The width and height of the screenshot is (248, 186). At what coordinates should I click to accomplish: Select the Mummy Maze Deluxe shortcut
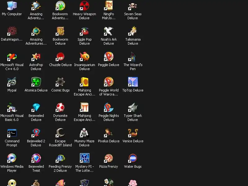[84, 133]
